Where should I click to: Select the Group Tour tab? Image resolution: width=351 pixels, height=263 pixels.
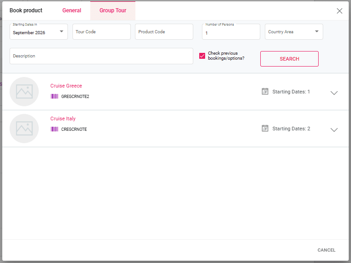(113, 10)
